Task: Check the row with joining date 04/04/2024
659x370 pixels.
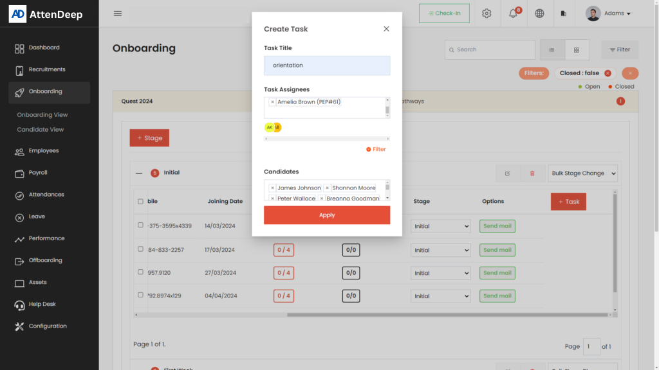Action: pos(141,295)
